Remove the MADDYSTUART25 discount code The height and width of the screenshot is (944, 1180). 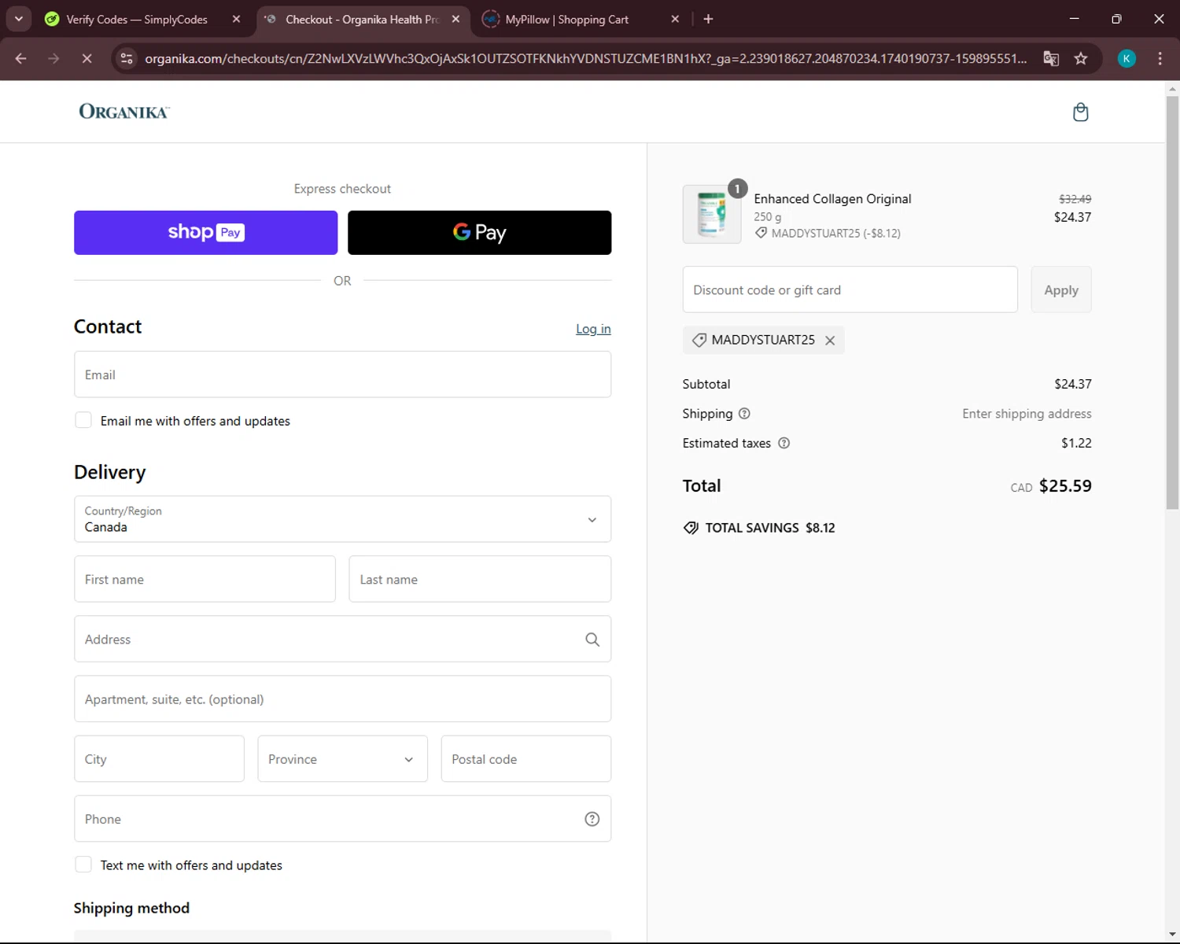830,341
